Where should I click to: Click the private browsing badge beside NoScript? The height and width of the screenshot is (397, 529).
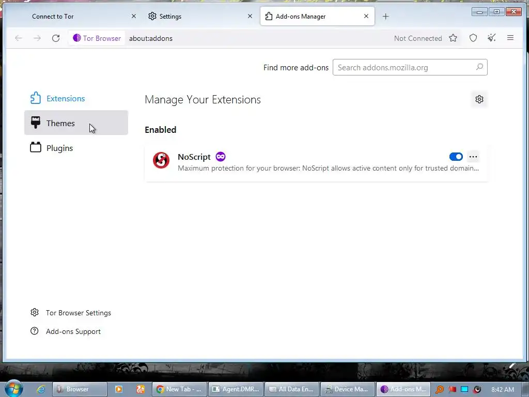coord(220,157)
